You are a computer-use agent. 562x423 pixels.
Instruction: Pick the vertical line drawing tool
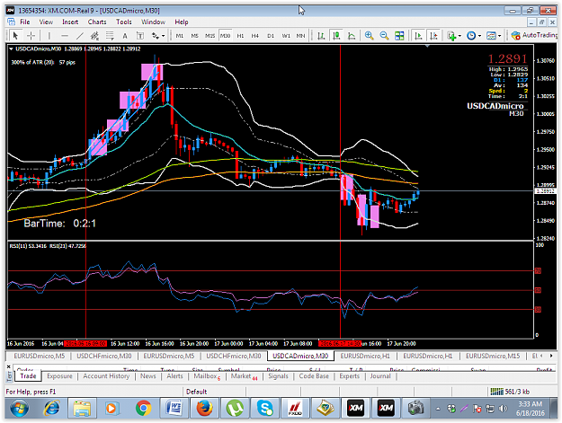49,35
